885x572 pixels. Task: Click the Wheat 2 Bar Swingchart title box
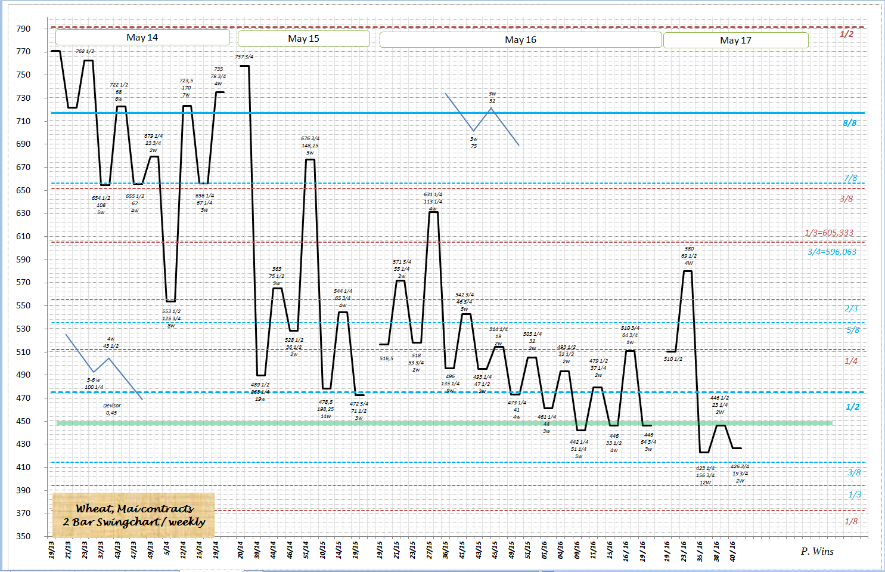[133, 515]
